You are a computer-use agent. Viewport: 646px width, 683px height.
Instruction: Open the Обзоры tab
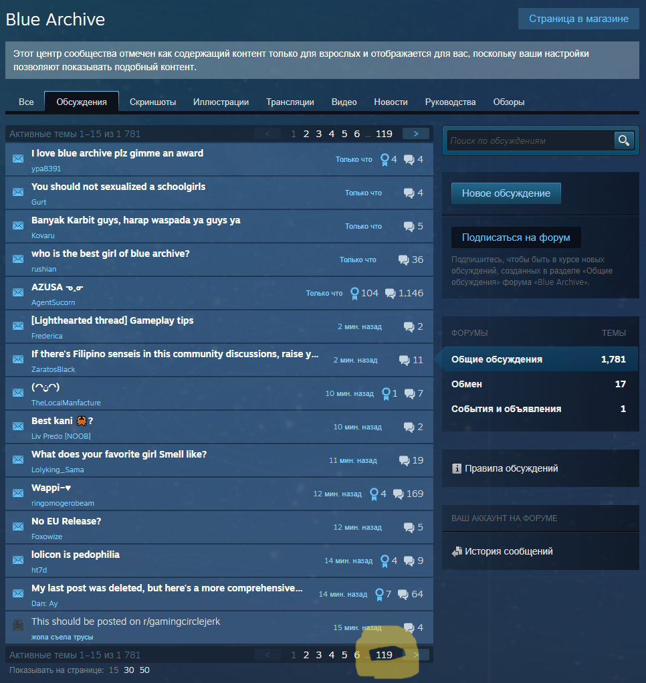tap(508, 102)
